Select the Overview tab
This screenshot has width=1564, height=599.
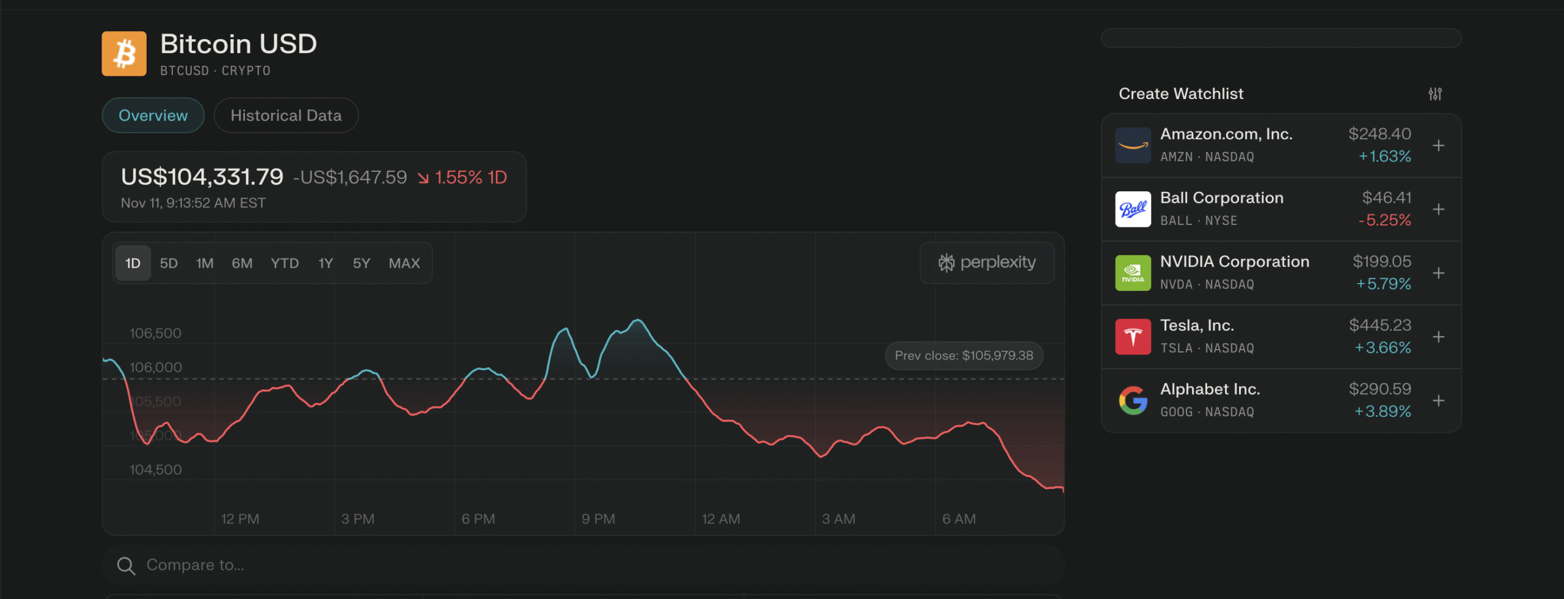click(x=153, y=116)
